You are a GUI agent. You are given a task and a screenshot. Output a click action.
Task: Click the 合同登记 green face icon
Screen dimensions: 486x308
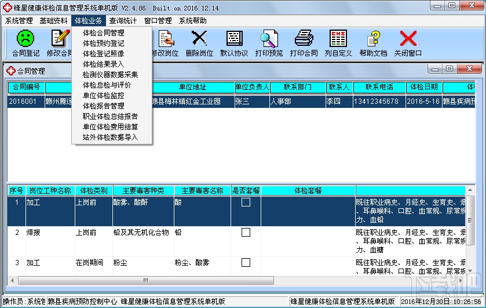pos(25,38)
